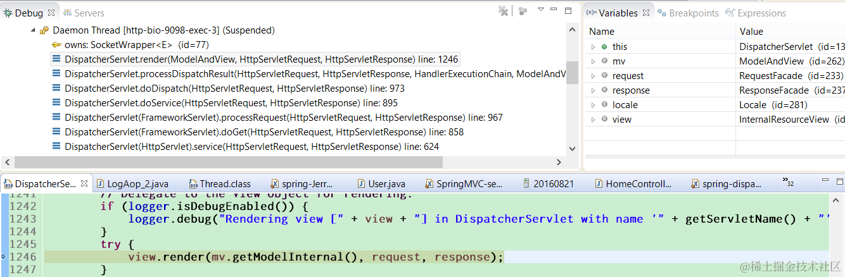The image size is (845, 277).
Task: Open the Debug view menu arrow
Action: tap(541, 9)
